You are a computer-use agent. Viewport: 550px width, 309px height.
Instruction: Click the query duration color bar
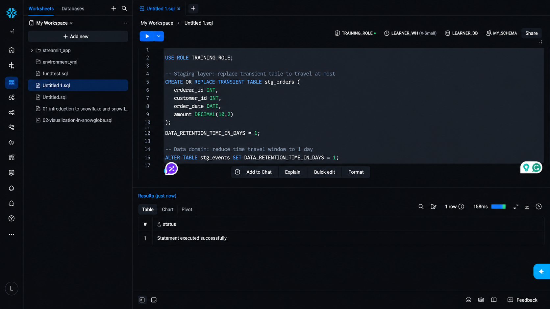(x=498, y=207)
